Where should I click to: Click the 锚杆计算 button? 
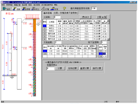pyautogui.click(x=97, y=68)
